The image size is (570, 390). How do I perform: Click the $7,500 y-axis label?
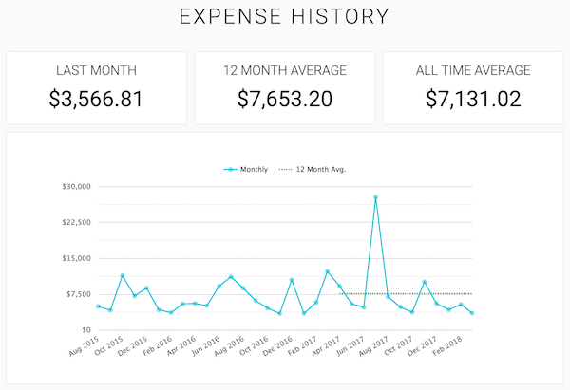[x=79, y=294]
